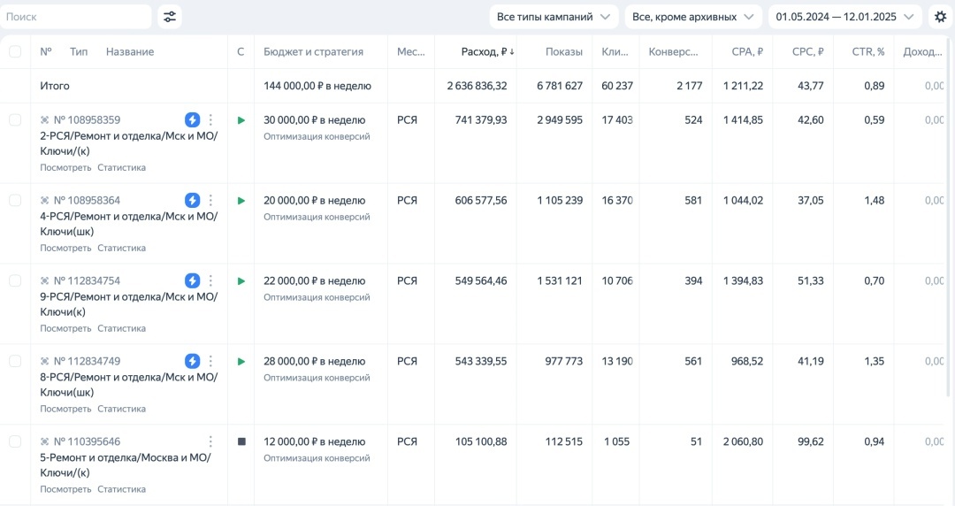
Task: Open table settings gear icon
Action: point(941,17)
